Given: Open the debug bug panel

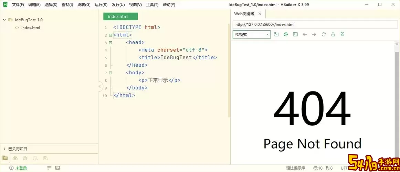Looking at the screenshot, I should [25, 158].
